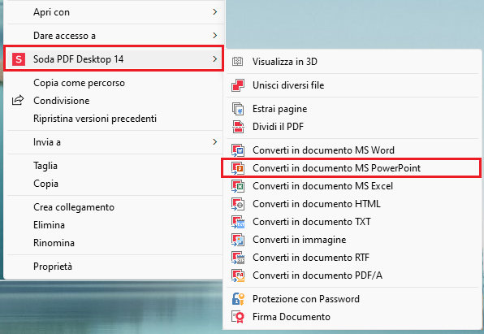Select Copia come percorso

click(79, 83)
